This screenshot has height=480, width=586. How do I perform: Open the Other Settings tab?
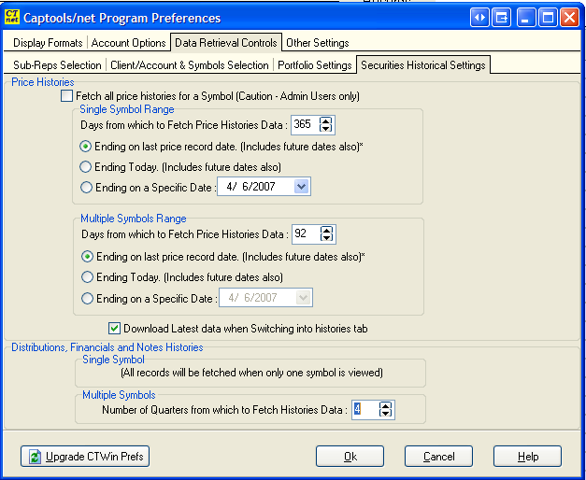317,43
